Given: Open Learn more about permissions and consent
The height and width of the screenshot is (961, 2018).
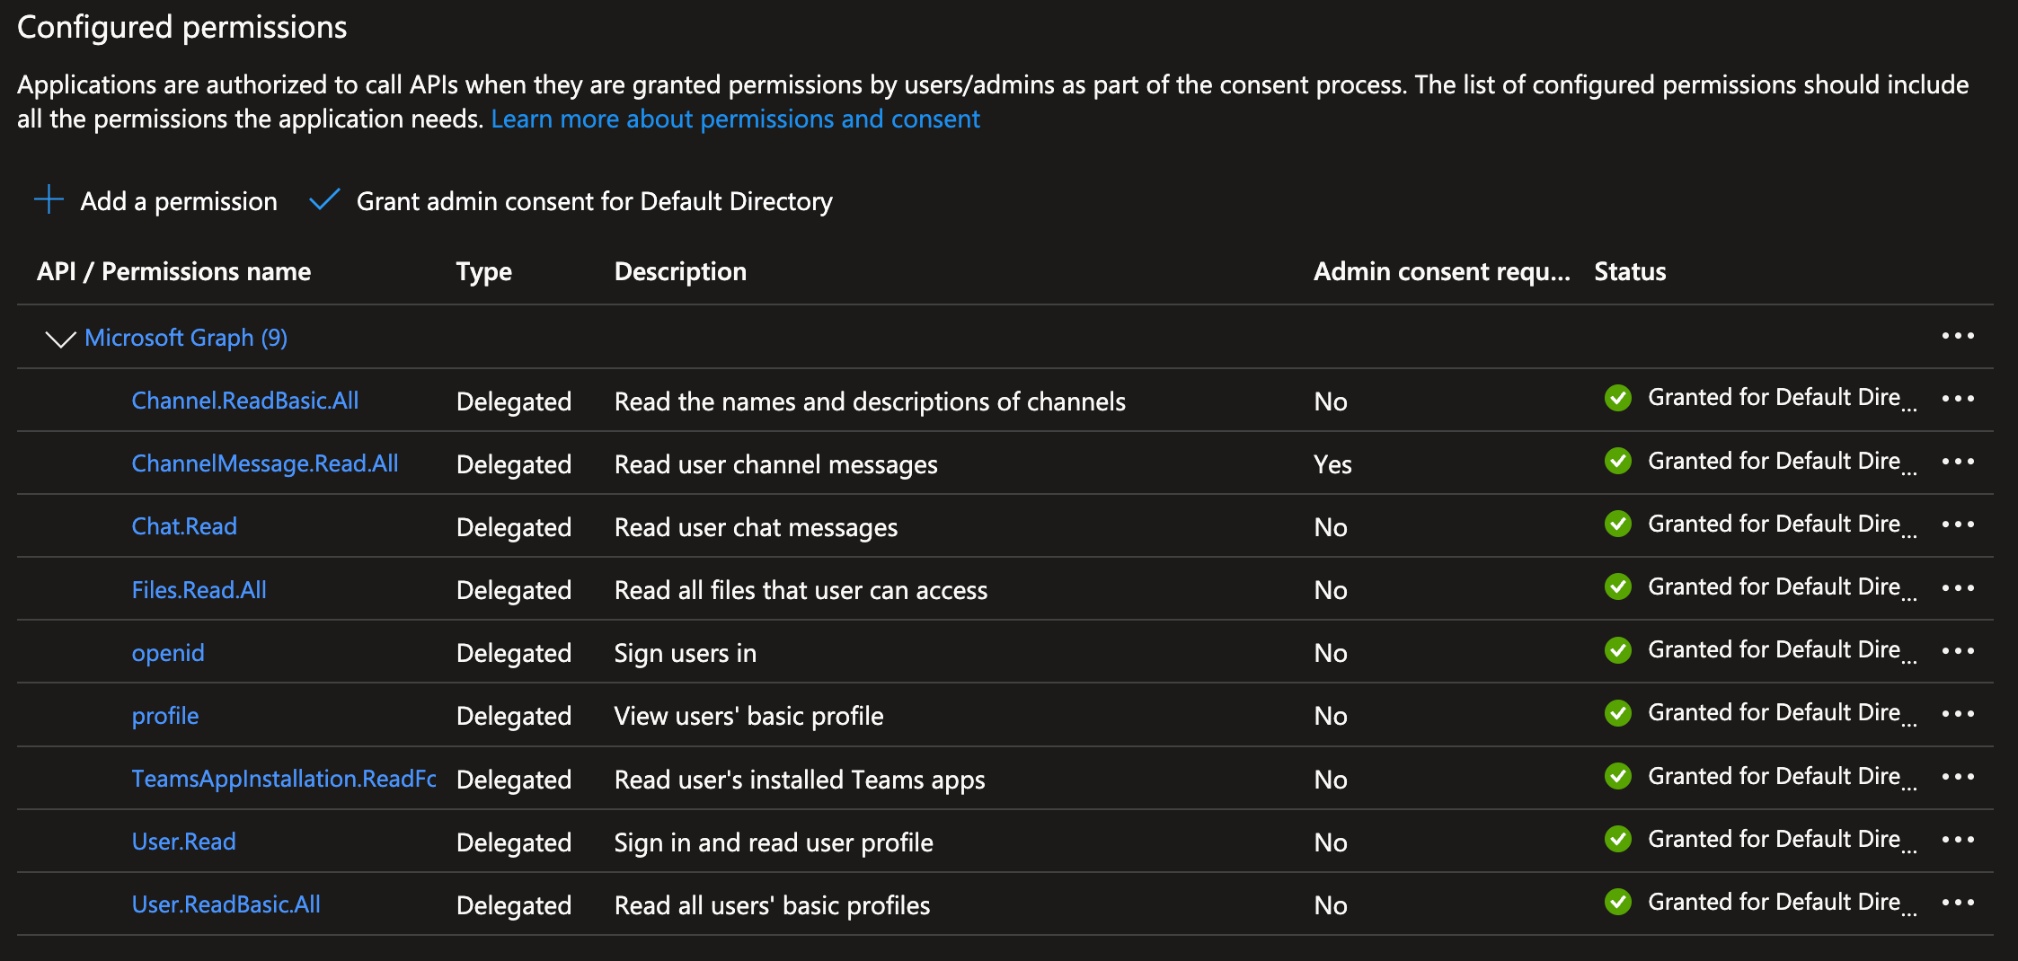Looking at the screenshot, I should coord(735,119).
